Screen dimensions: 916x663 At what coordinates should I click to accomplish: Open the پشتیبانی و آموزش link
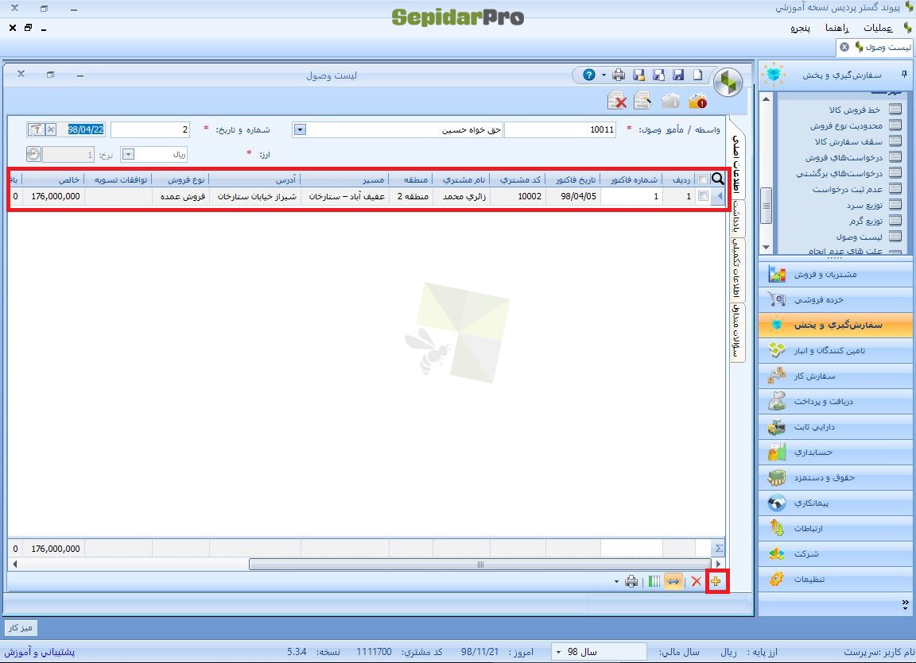(x=40, y=651)
